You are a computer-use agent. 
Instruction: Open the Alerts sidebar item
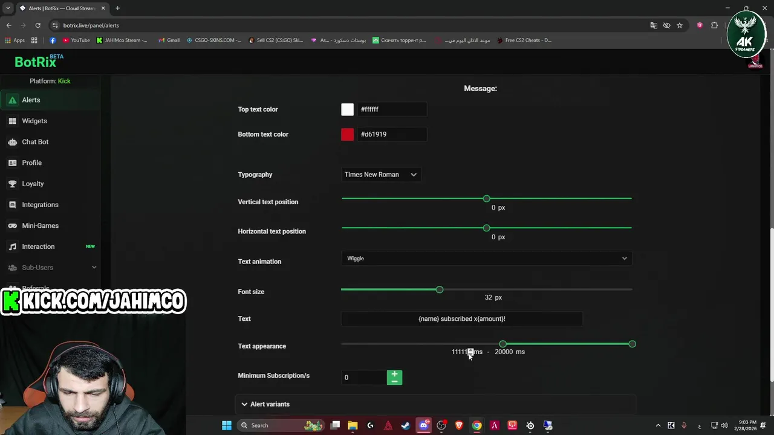pyautogui.click(x=51, y=100)
